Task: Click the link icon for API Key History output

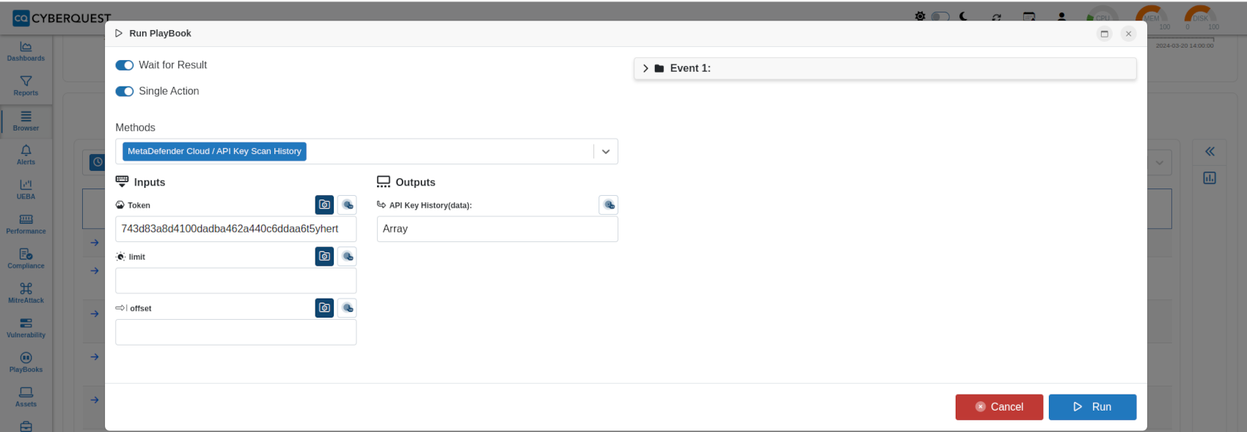Action: click(x=608, y=205)
